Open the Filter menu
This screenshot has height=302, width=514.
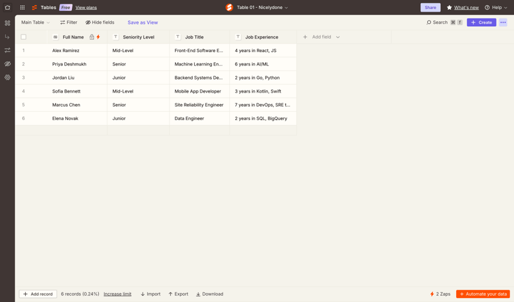coord(69,22)
